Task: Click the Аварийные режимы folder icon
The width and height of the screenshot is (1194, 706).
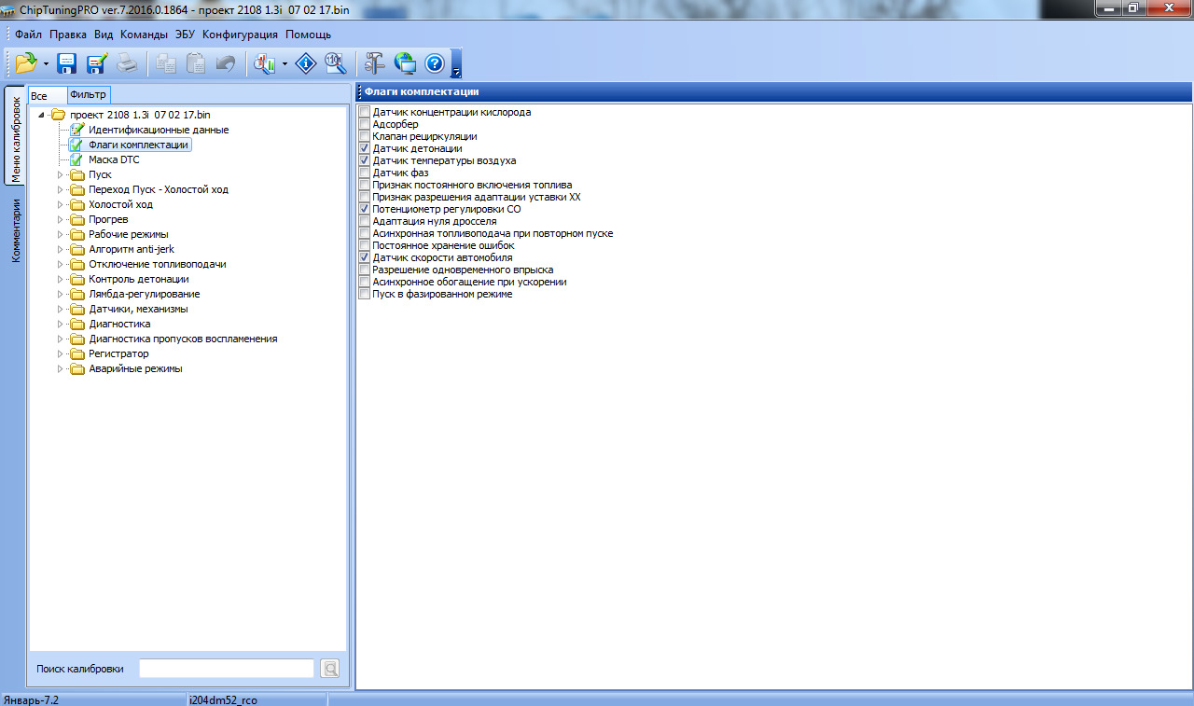Action: pyautogui.click(x=77, y=368)
